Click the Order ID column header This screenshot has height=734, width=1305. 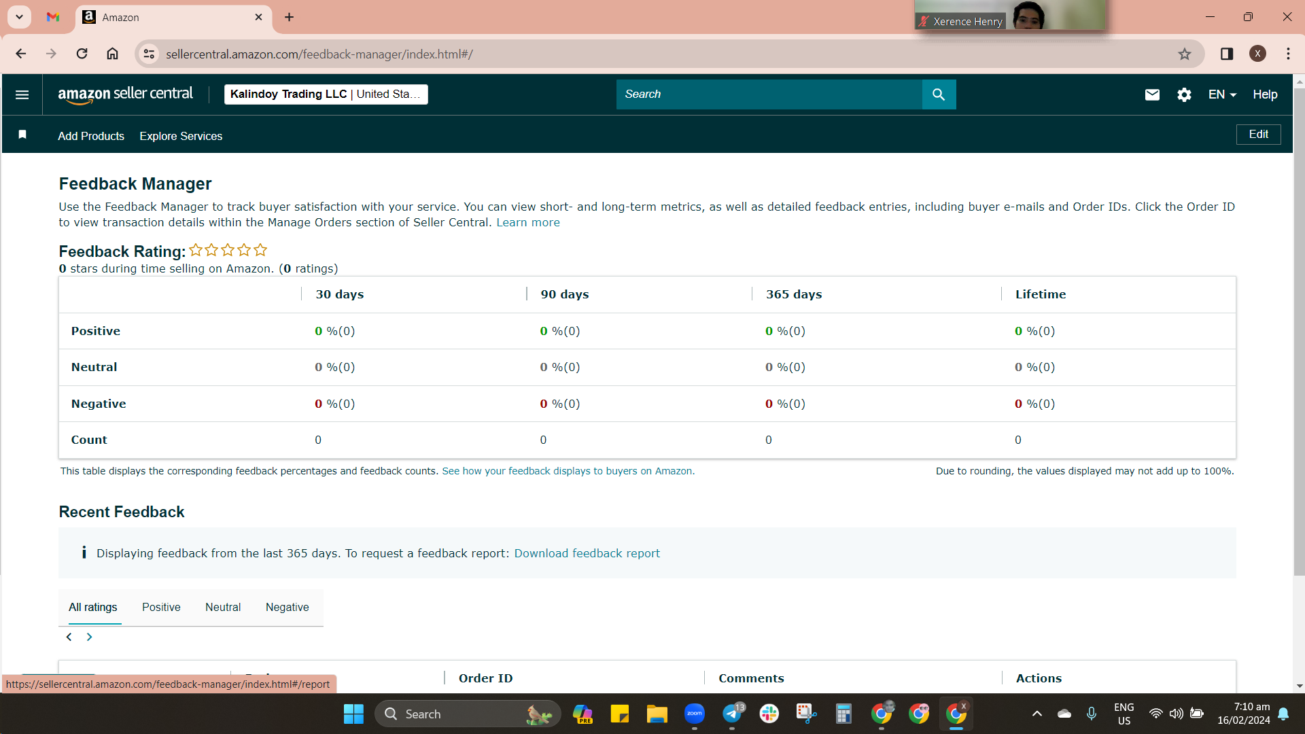coord(486,678)
